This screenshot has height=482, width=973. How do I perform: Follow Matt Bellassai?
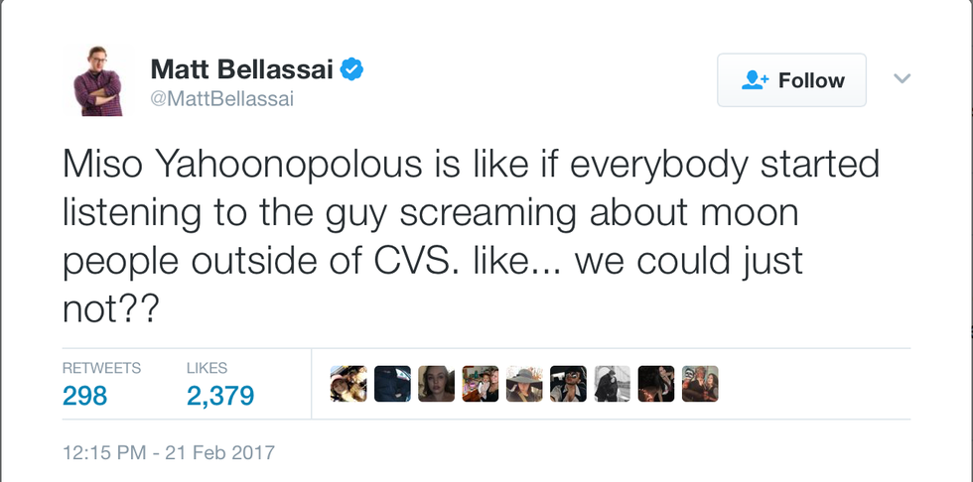pyautogui.click(x=792, y=81)
